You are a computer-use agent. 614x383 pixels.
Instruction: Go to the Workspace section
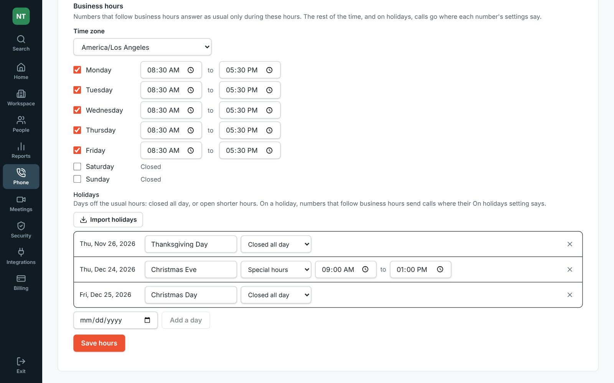click(21, 98)
